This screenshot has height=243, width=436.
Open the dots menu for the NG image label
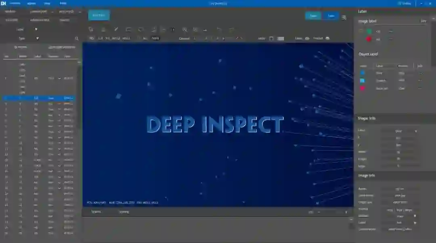(x=391, y=39)
